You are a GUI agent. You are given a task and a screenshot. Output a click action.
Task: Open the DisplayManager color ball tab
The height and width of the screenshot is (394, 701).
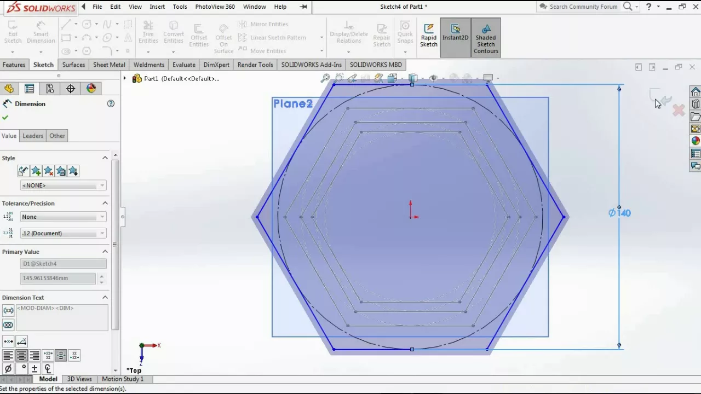tap(91, 89)
